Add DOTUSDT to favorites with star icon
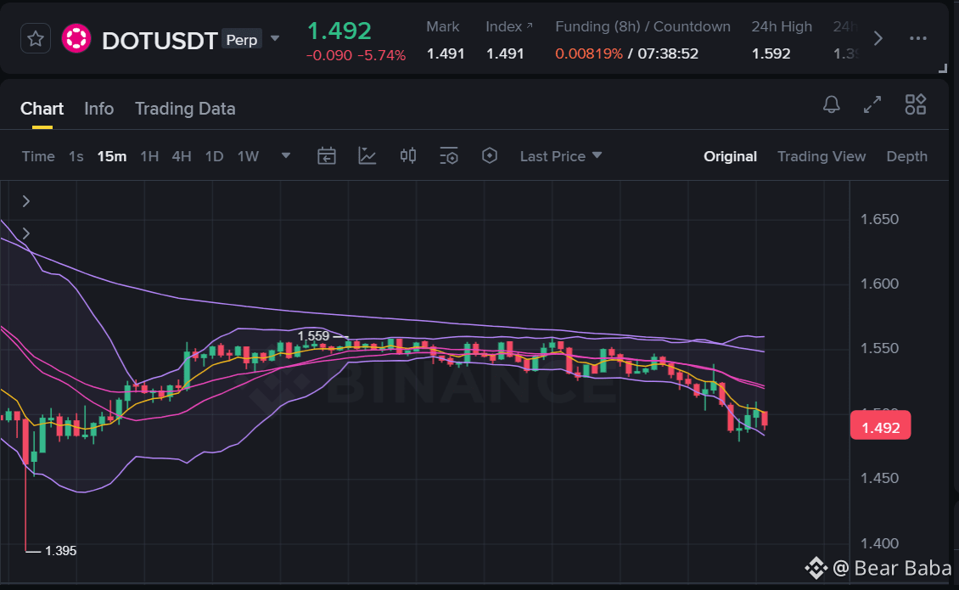 [x=36, y=38]
